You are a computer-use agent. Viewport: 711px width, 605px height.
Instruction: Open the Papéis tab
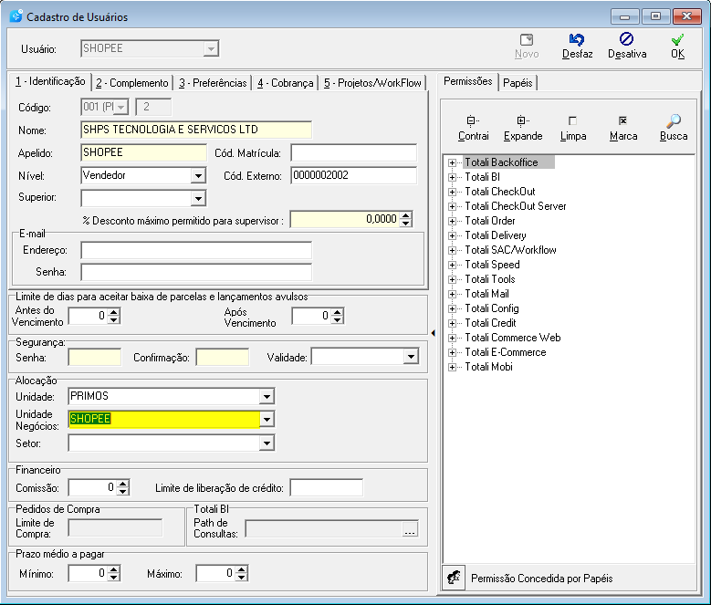point(518,83)
